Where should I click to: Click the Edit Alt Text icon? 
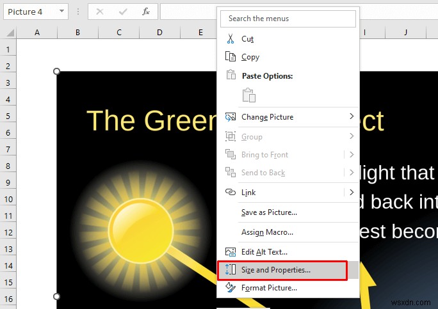(x=231, y=252)
